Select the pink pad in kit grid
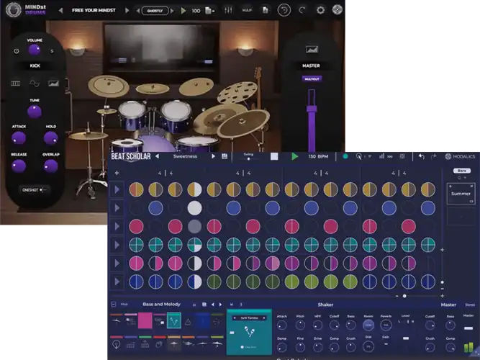480x360 pixels. tap(145, 321)
